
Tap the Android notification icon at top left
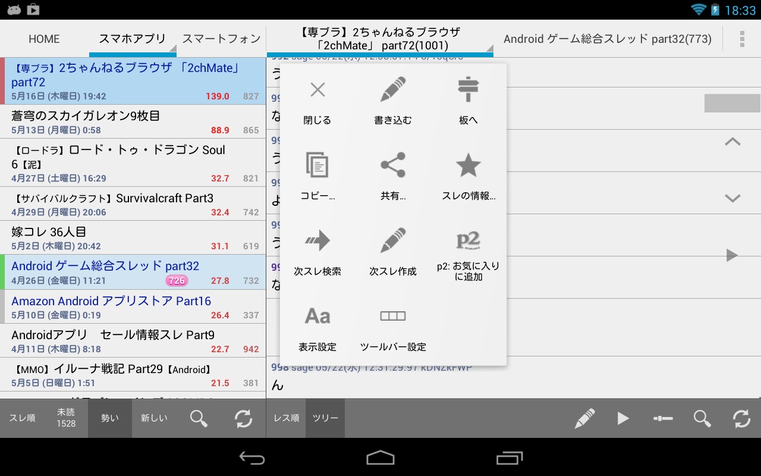14,10
